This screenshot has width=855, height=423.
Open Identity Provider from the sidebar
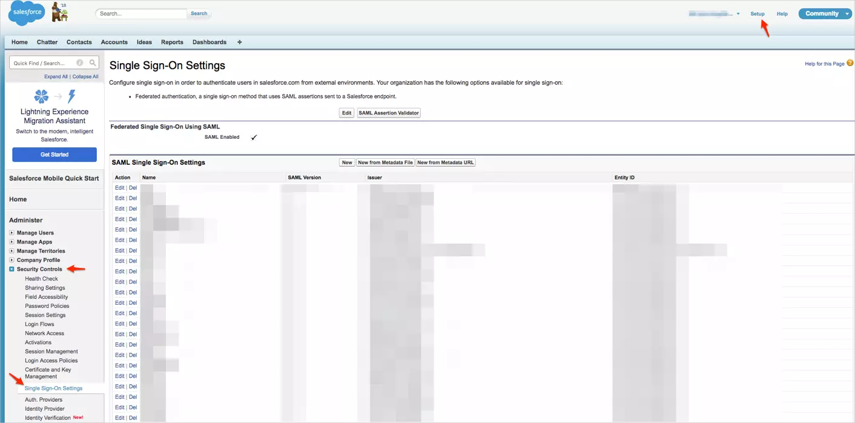click(45, 408)
